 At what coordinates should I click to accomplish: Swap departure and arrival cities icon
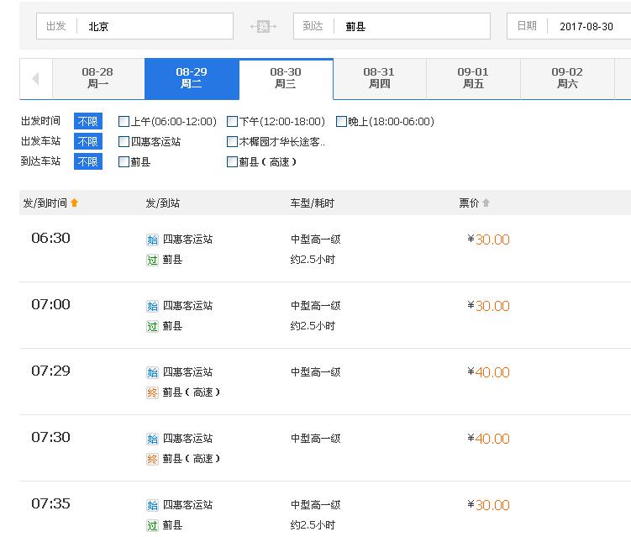point(263,27)
